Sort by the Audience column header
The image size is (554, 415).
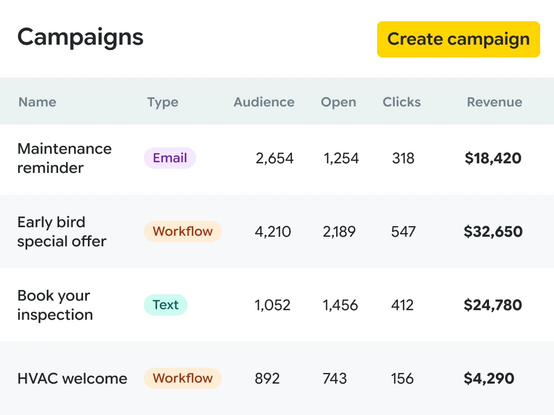click(264, 102)
